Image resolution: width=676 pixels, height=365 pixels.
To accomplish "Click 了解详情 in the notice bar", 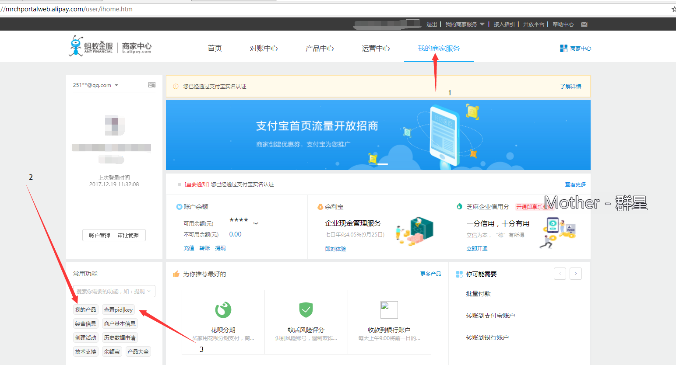I will 571,87.
